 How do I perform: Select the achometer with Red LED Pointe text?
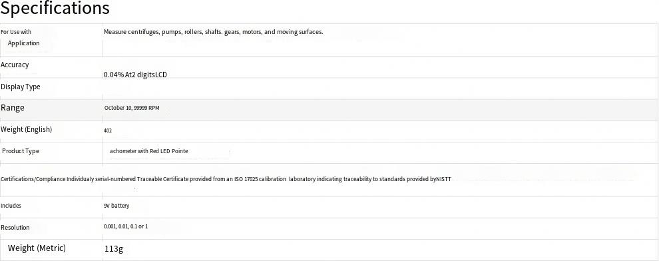click(x=149, y=151)
